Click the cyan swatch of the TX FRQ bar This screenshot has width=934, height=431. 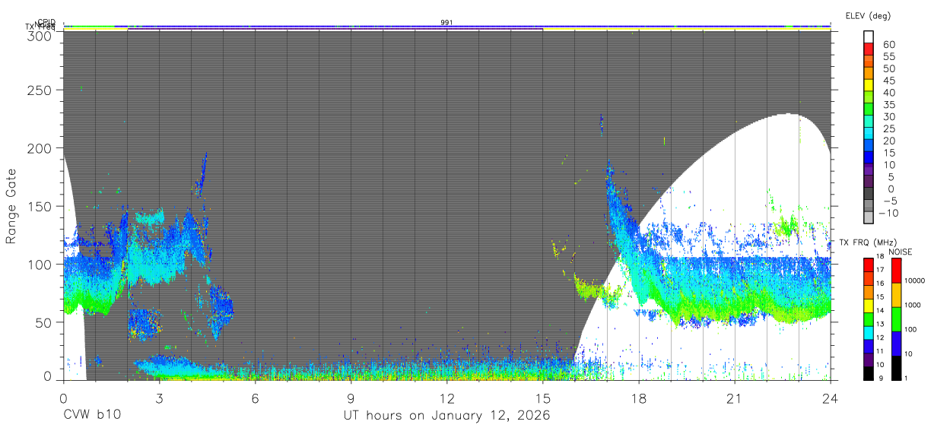(869, 332)
